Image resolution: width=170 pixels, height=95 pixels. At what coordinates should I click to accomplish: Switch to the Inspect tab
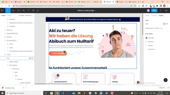pos(161,15)
